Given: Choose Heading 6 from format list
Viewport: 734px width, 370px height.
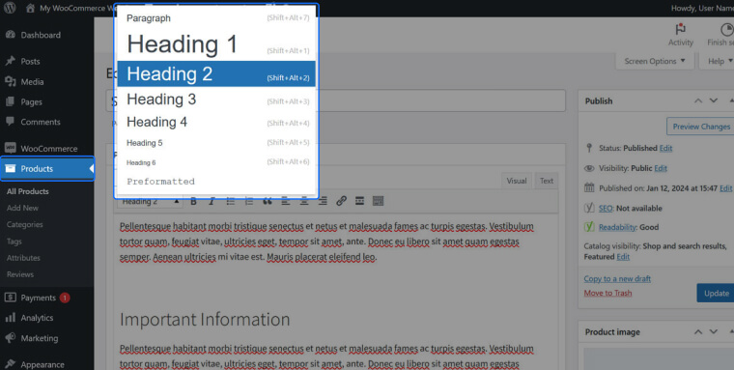Looking at the screenshot, I should (x=216, y=162).
